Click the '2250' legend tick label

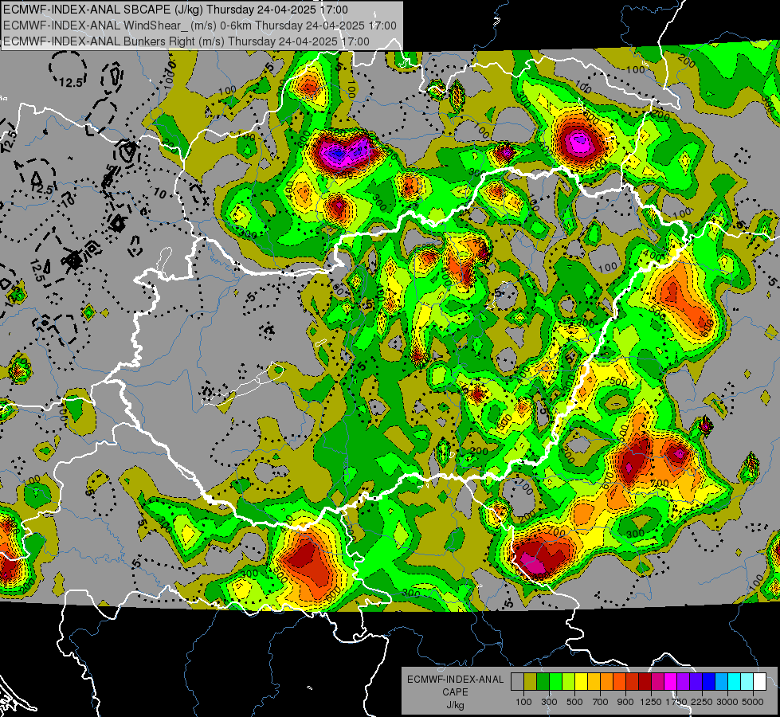701,702
